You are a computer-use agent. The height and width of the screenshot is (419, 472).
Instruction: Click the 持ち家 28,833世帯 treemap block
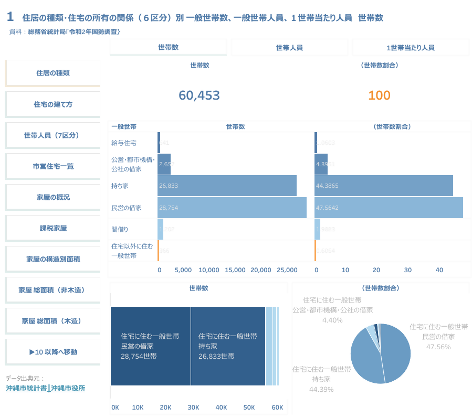[x=228, y=346]
